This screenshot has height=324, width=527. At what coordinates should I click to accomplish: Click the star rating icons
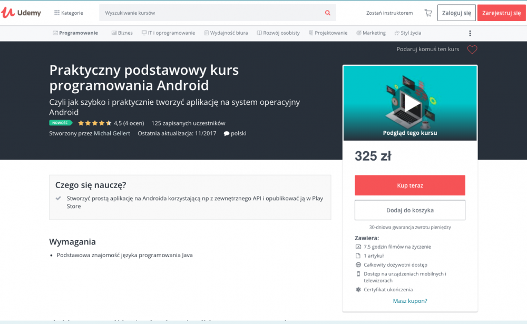click(95, 123)
